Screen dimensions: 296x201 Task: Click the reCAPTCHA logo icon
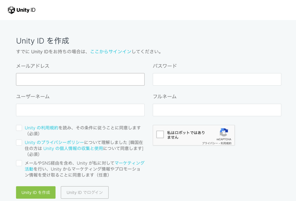(224, 132)
